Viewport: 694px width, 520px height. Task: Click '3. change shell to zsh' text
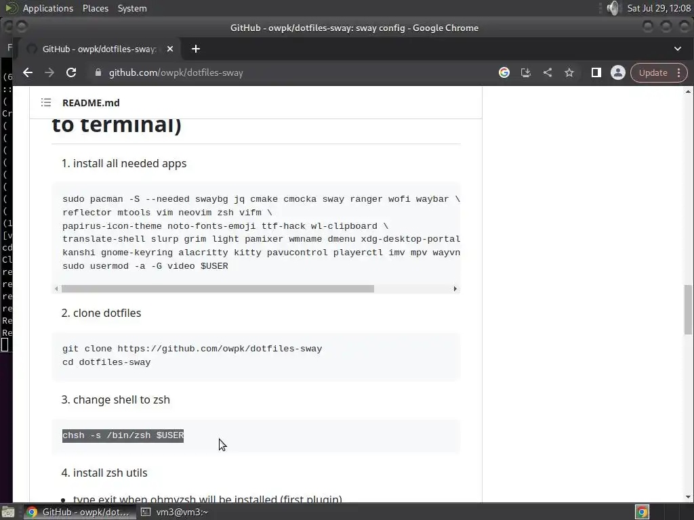115,399
